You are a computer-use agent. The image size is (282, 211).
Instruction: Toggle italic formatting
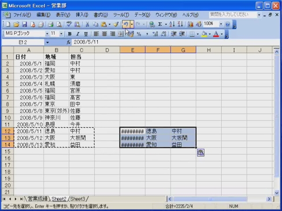[x=78, y=34]
